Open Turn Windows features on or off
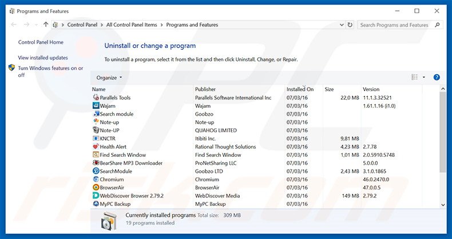 pyautogui.click(x=50, y=71)
